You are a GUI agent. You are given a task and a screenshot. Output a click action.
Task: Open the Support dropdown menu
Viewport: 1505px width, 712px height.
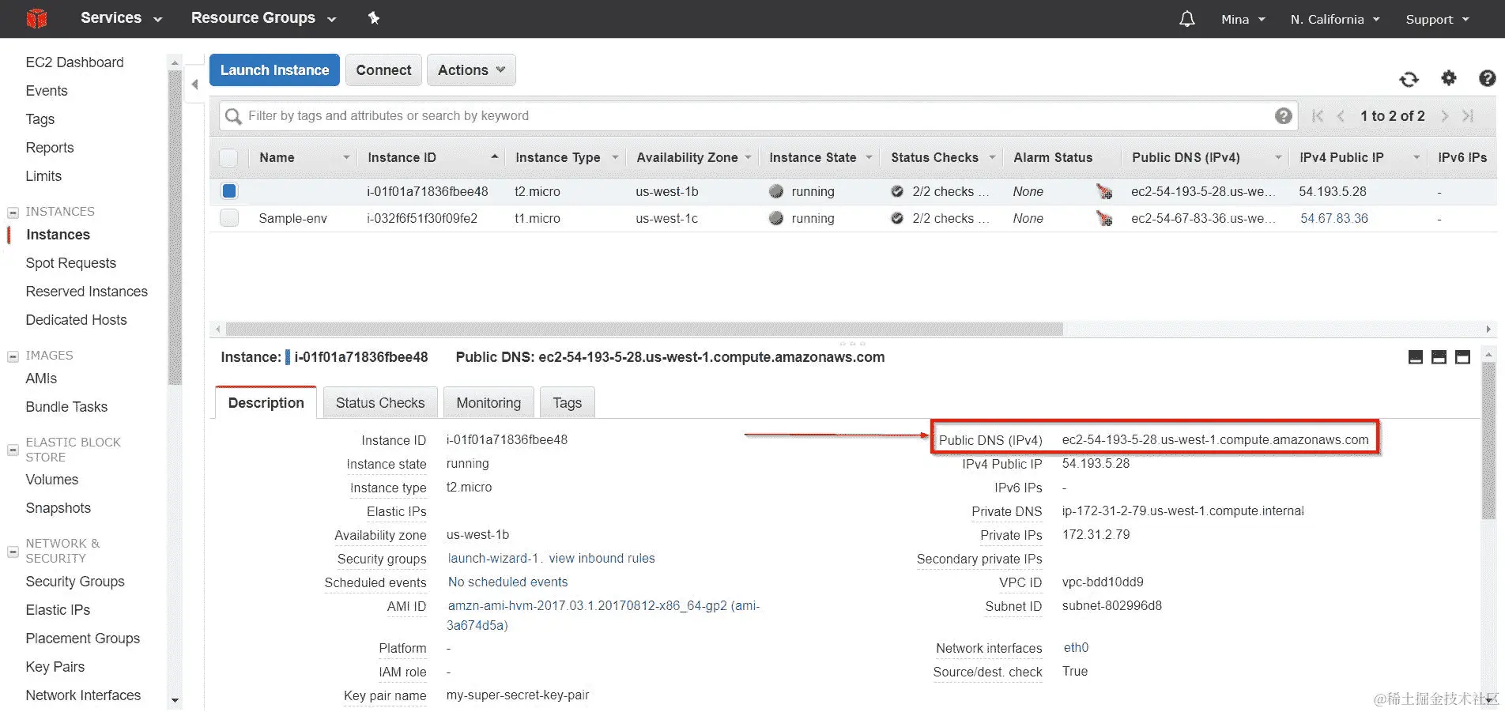click(1437, 19)
